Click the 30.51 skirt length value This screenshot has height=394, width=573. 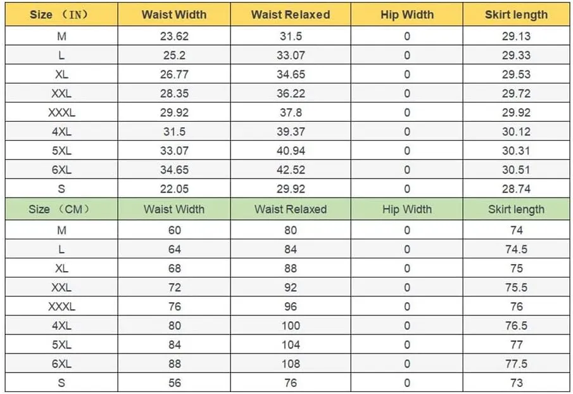[x=516, y=170]
